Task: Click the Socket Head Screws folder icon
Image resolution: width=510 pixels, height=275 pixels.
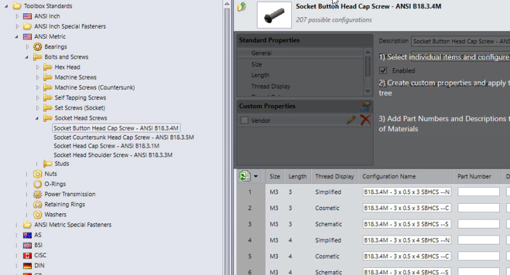Action: (x=47, y=118)
